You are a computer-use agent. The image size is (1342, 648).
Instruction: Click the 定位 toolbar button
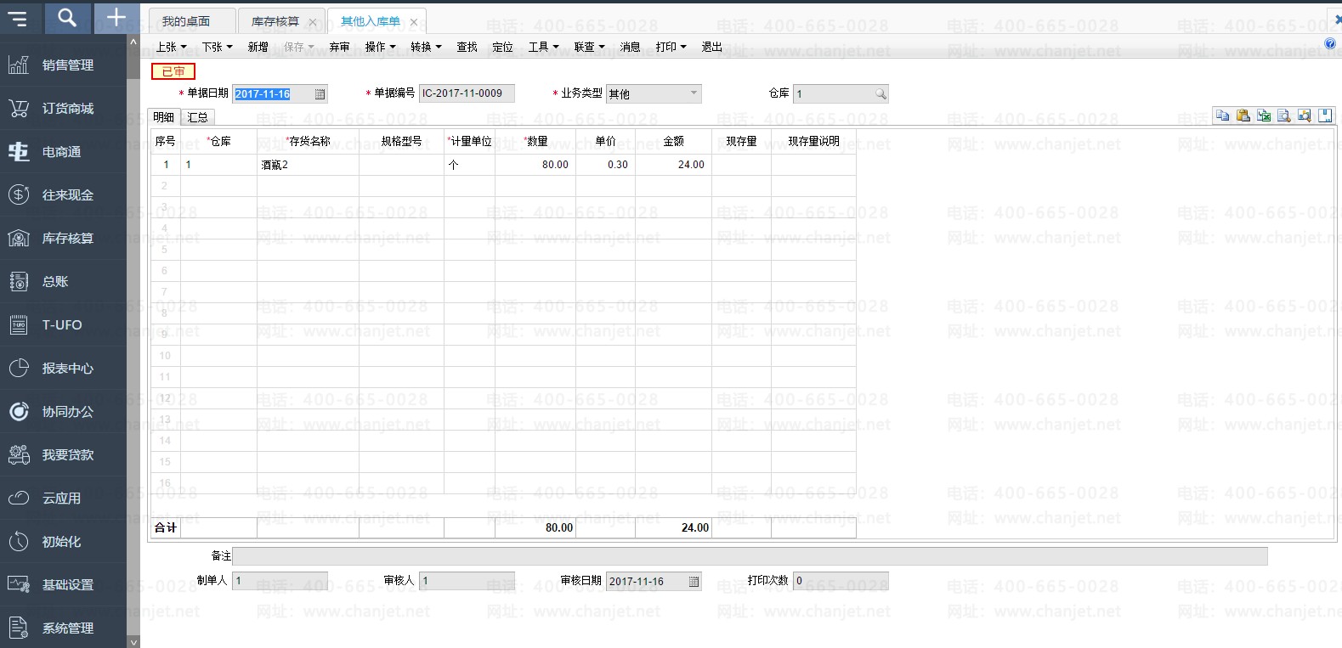(x=503, y=47)
